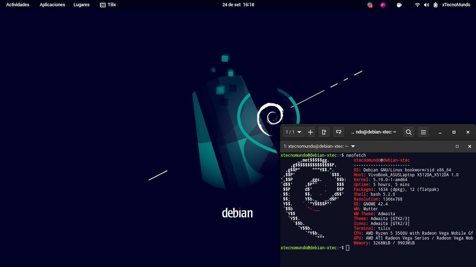Click the Firefox icon in the top bar

[369, 5]
